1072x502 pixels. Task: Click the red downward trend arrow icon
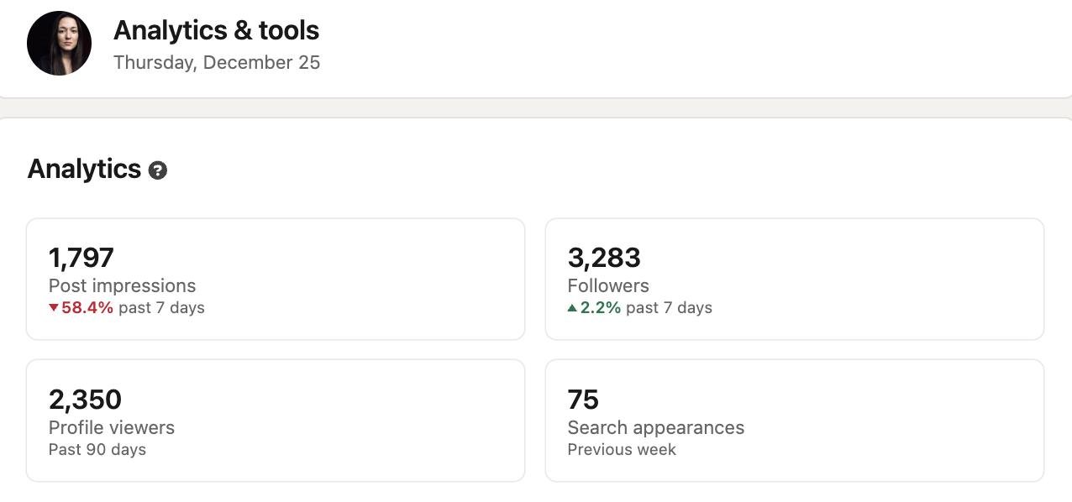tap(54, 308)
